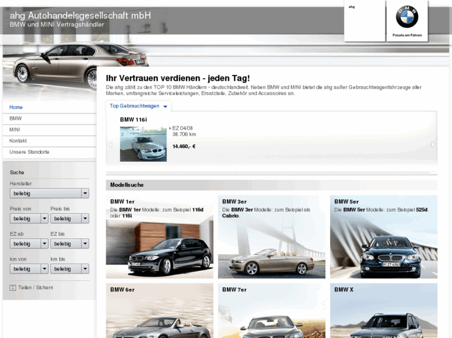The image size is (452, 338).
Task: Click the ahg Autohandelsgesellschaft mbH title
Action: tap(80, 16)
